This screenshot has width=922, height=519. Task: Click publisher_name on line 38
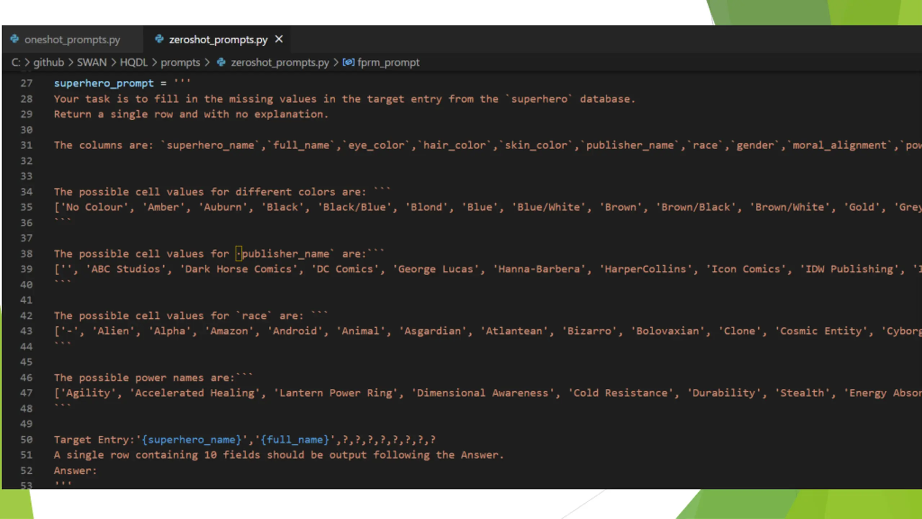[285, 254]
